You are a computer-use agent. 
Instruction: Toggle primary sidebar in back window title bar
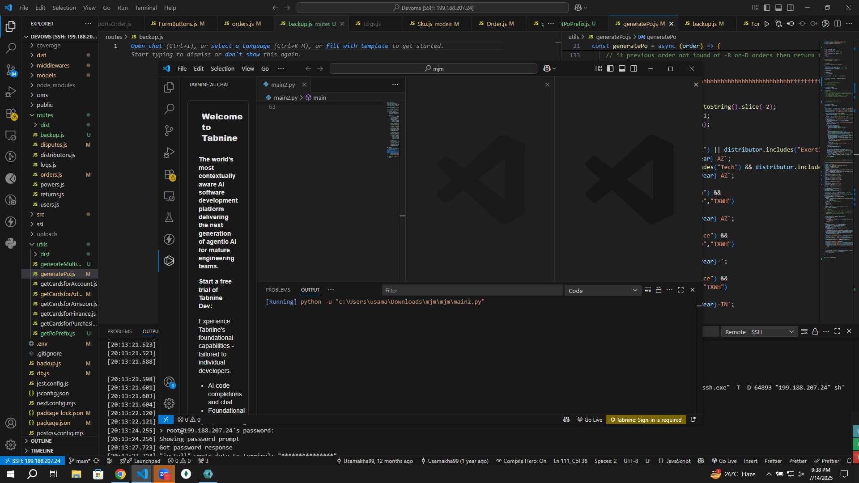tap(767, 8)
